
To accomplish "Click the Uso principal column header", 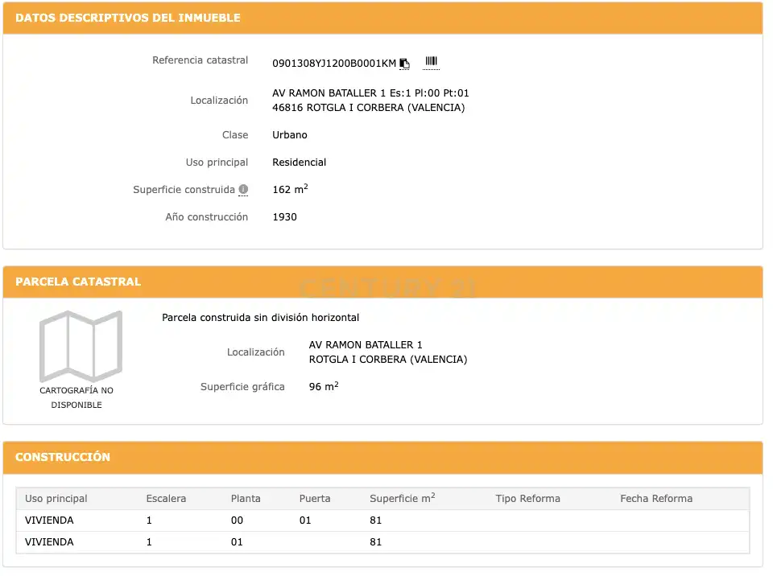I will [56, 499].
